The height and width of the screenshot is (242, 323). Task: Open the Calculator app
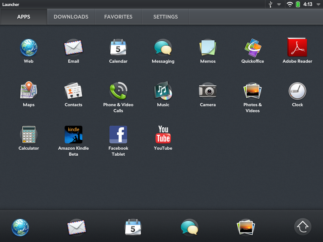29,135
